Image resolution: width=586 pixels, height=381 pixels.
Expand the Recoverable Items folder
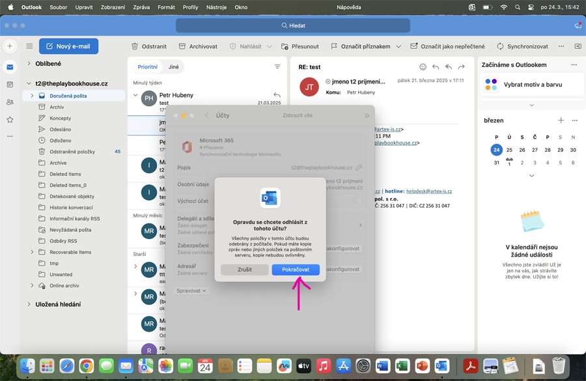pyautogui.click(x=32, y=252)
